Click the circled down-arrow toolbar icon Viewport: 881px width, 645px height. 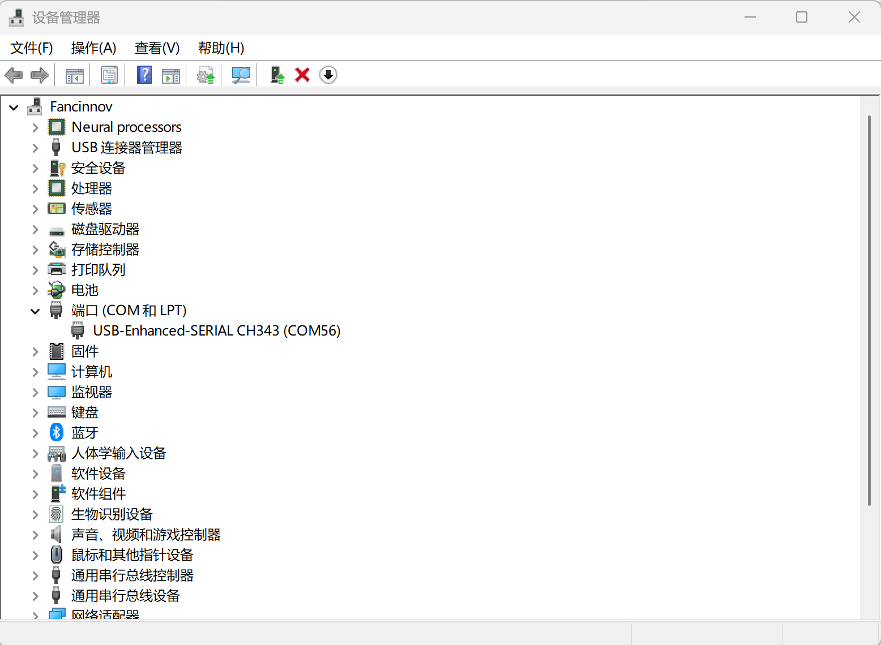pyautogui.click(x=328, y=75)
